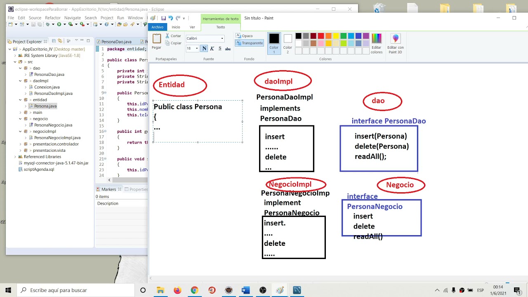Screen dimensions: 528x297
Task: Expand the Referenced Libraries node
Action: [15, 157]
